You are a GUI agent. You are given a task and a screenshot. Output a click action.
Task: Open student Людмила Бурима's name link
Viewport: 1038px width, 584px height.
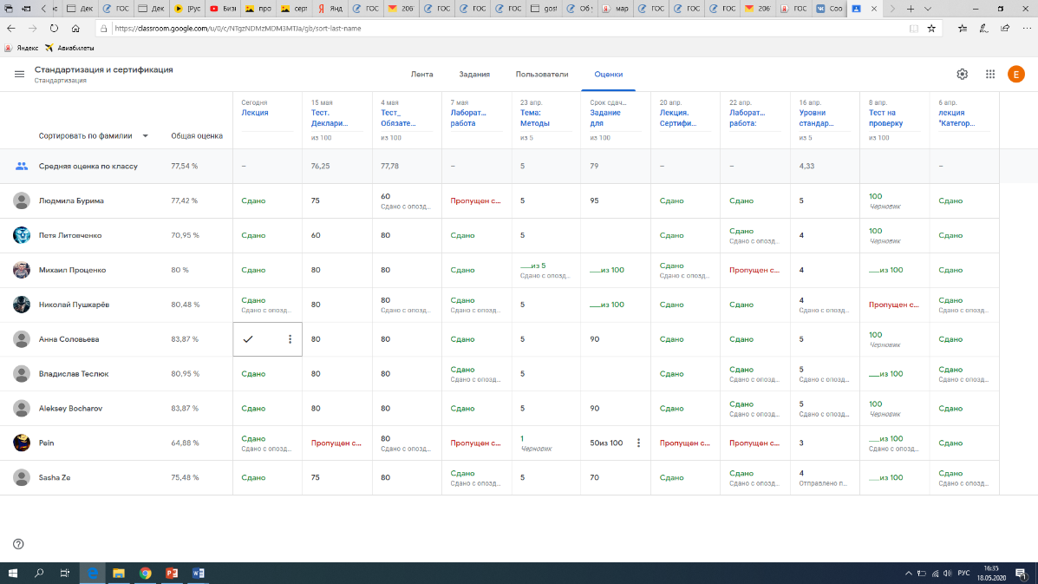point(71,200)
